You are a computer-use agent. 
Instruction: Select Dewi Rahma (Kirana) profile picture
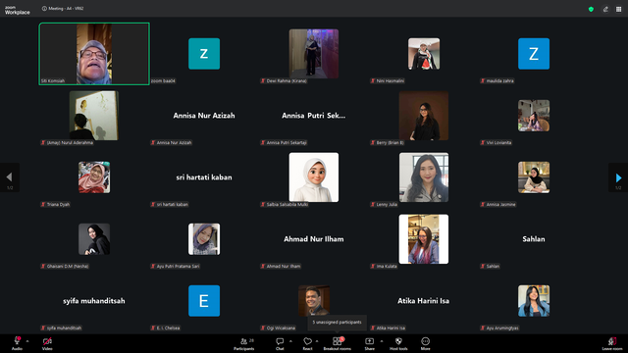point(314,54)
